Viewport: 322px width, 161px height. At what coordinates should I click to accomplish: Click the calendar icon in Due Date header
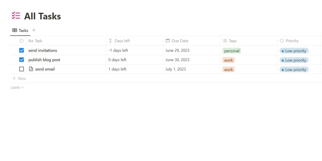pyautogui.click(x=168, y=41)
